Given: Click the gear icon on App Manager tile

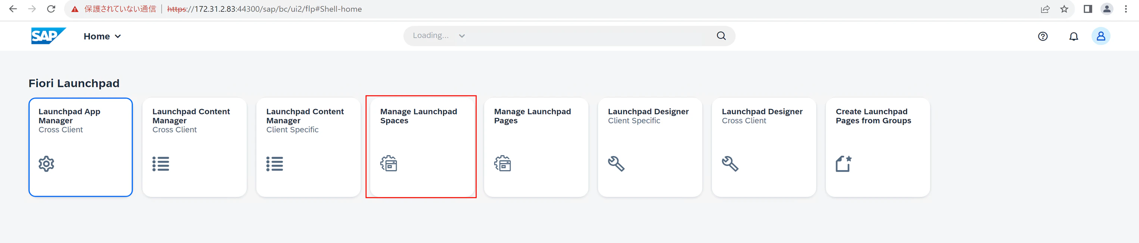Looking at the screenshot, I should click(46, 164).
